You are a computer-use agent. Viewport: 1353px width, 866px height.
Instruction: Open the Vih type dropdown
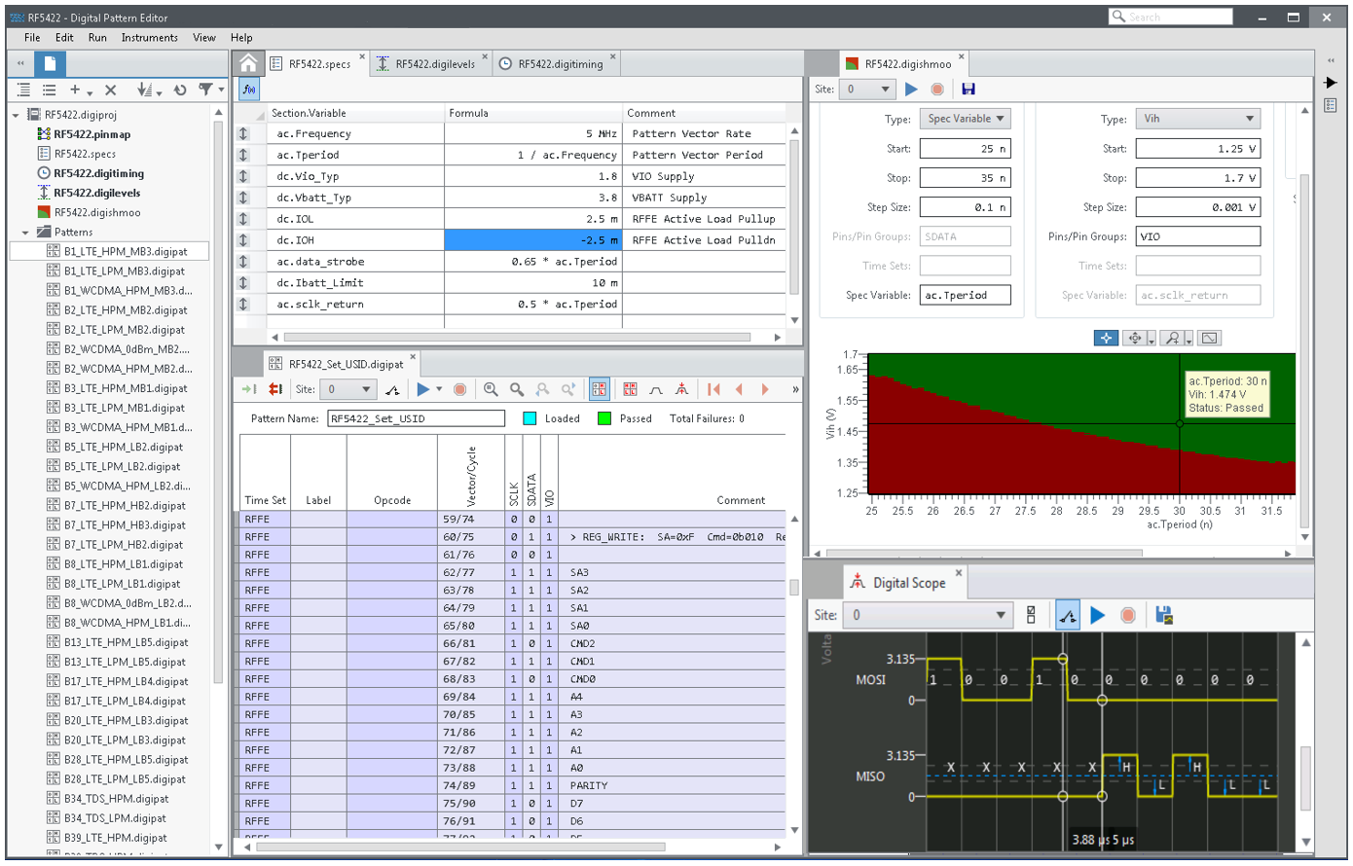pyautogui.click(x=1197, y=119)
